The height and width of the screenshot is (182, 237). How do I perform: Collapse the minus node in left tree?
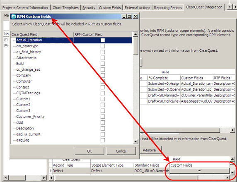click(x=6, y=45)
